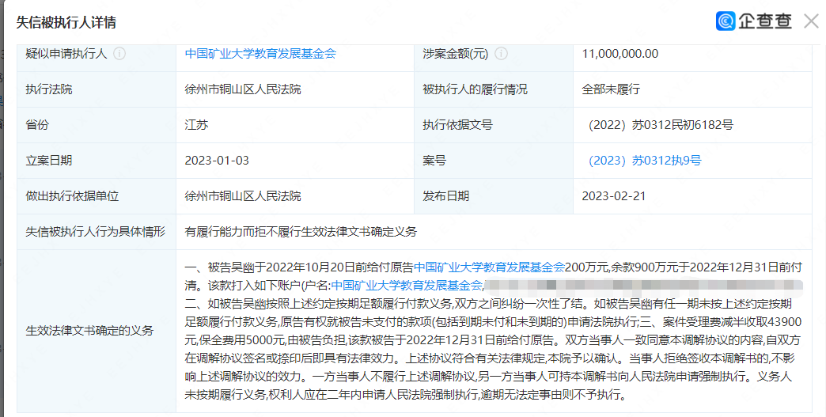This screenshot has width=826, height=417.
Task: Click the 失信被执行人详情 title
Action: point(66,22)
